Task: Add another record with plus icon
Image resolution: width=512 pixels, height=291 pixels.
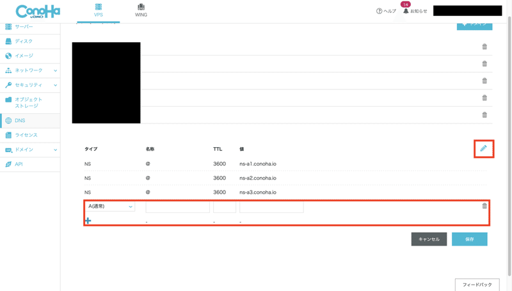Action: (88, 221)
